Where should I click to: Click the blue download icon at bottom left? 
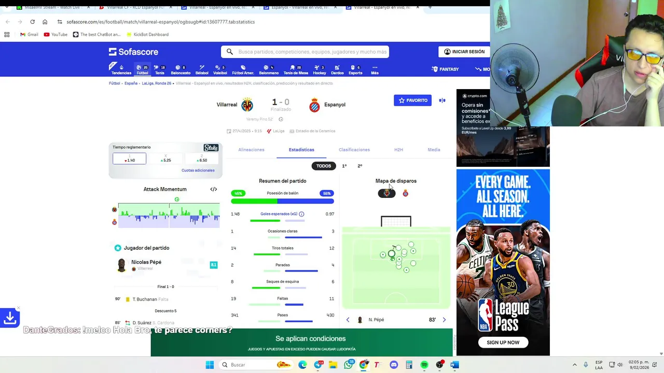pyautogui.click(x=10, y=318)
